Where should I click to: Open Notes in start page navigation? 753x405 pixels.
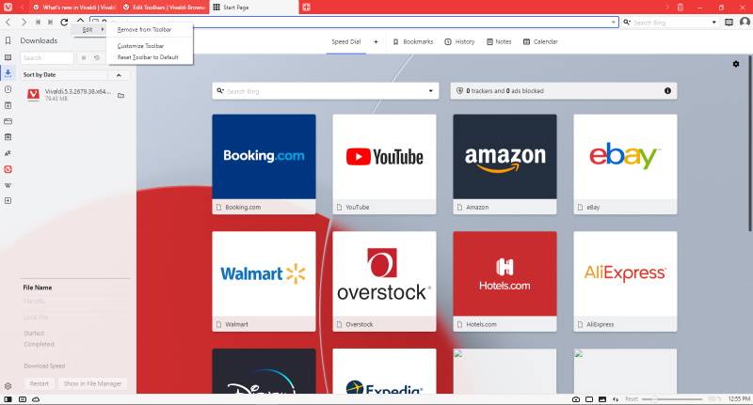[x=499, y=41]
